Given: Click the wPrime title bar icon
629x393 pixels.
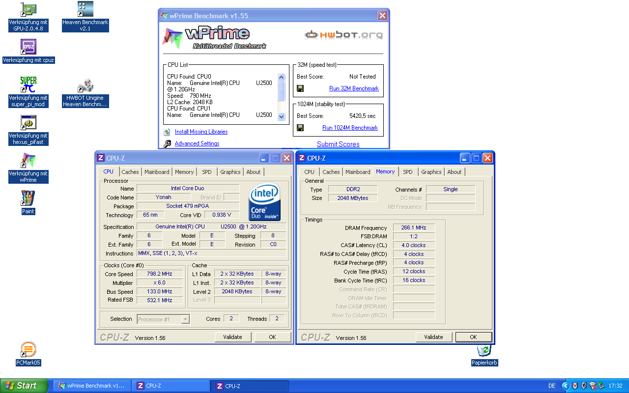Looking at the screenshot, I should 165,16.
